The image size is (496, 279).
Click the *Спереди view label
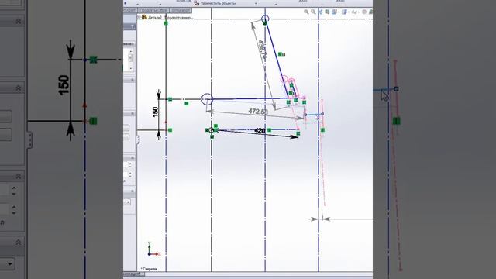coord(149,269)
